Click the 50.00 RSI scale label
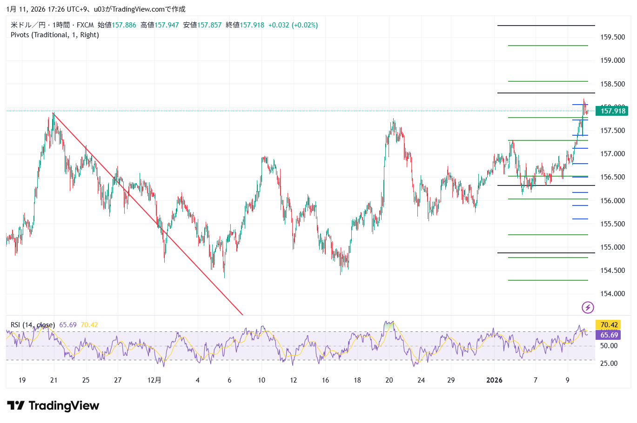Screen dimensions: 637x423 click(609, 346)
